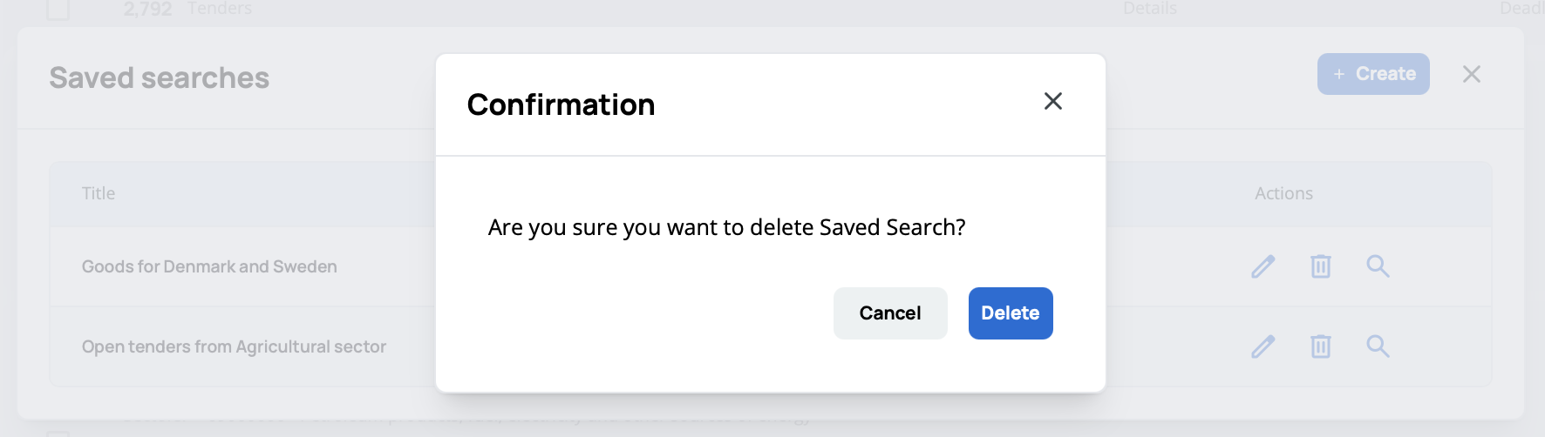Edit the Goods for Denmark and Sweden search

(x=1263, y=266)
